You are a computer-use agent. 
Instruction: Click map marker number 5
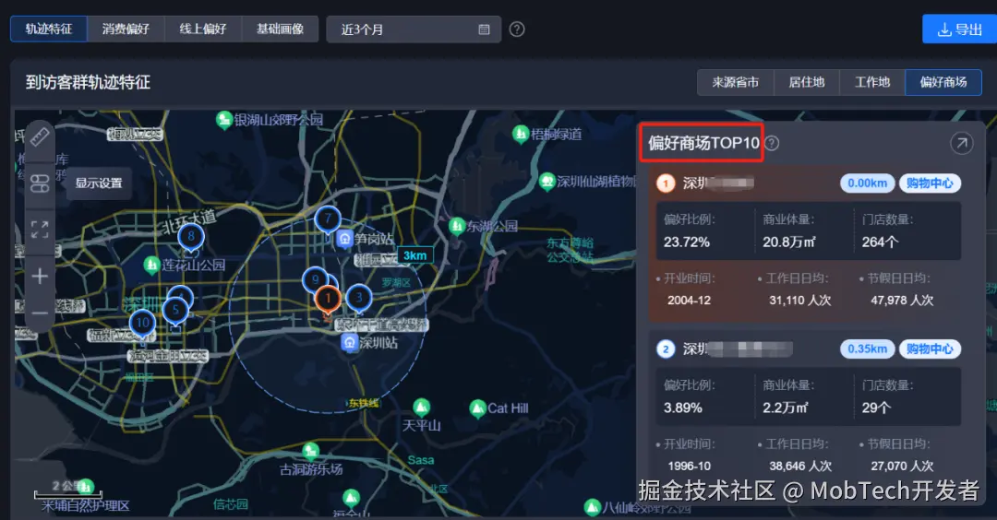tap(175, 311)
